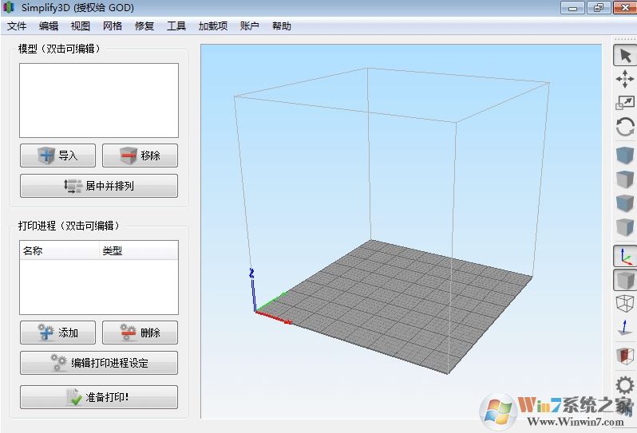Image resolution: width=637 pixels, height=433 pixels.
Task: Open machine control panel gear icon
Action: tap(625, 385)
